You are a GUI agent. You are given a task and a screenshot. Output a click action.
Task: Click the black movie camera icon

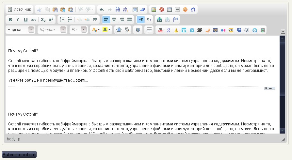(200, 30)
